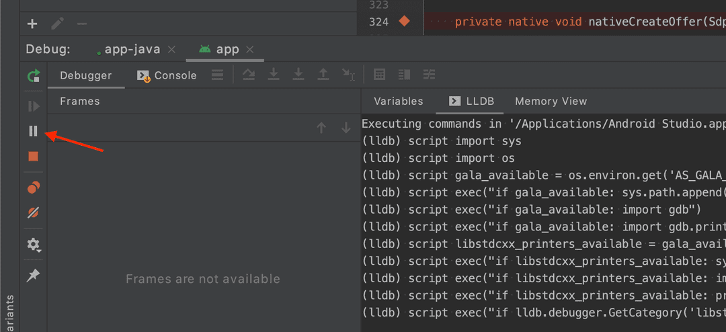
Task: Click the Step Out icon
Action: coord(323,75)
